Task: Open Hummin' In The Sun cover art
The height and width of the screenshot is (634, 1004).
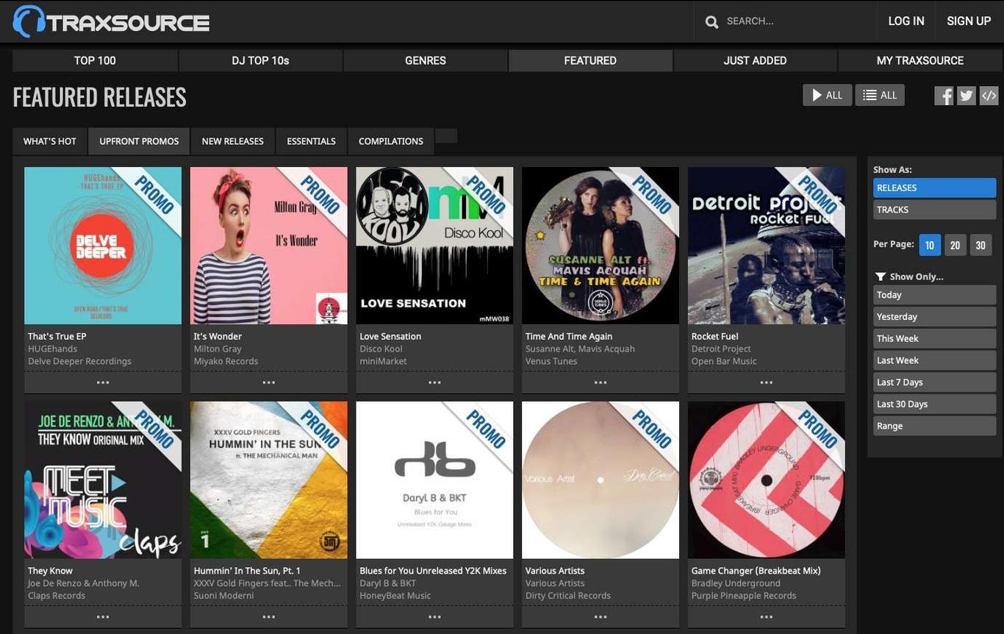Action: point(269,480)
